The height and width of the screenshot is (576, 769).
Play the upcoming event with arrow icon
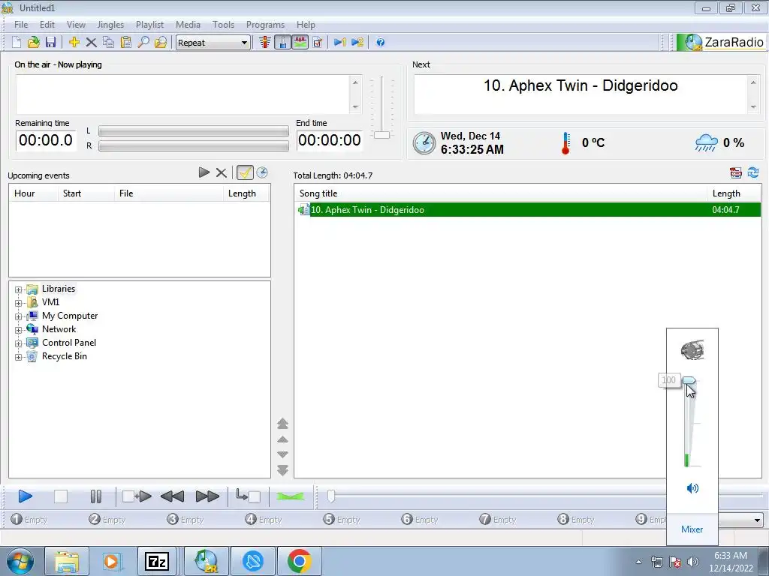pos(204,172)
